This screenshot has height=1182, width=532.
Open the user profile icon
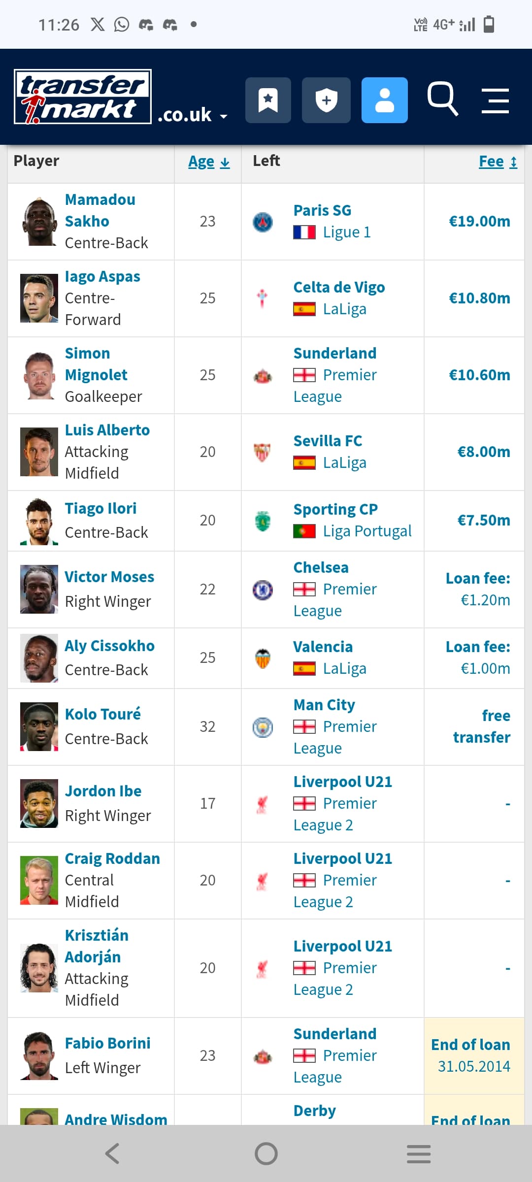tap(384, 100)
